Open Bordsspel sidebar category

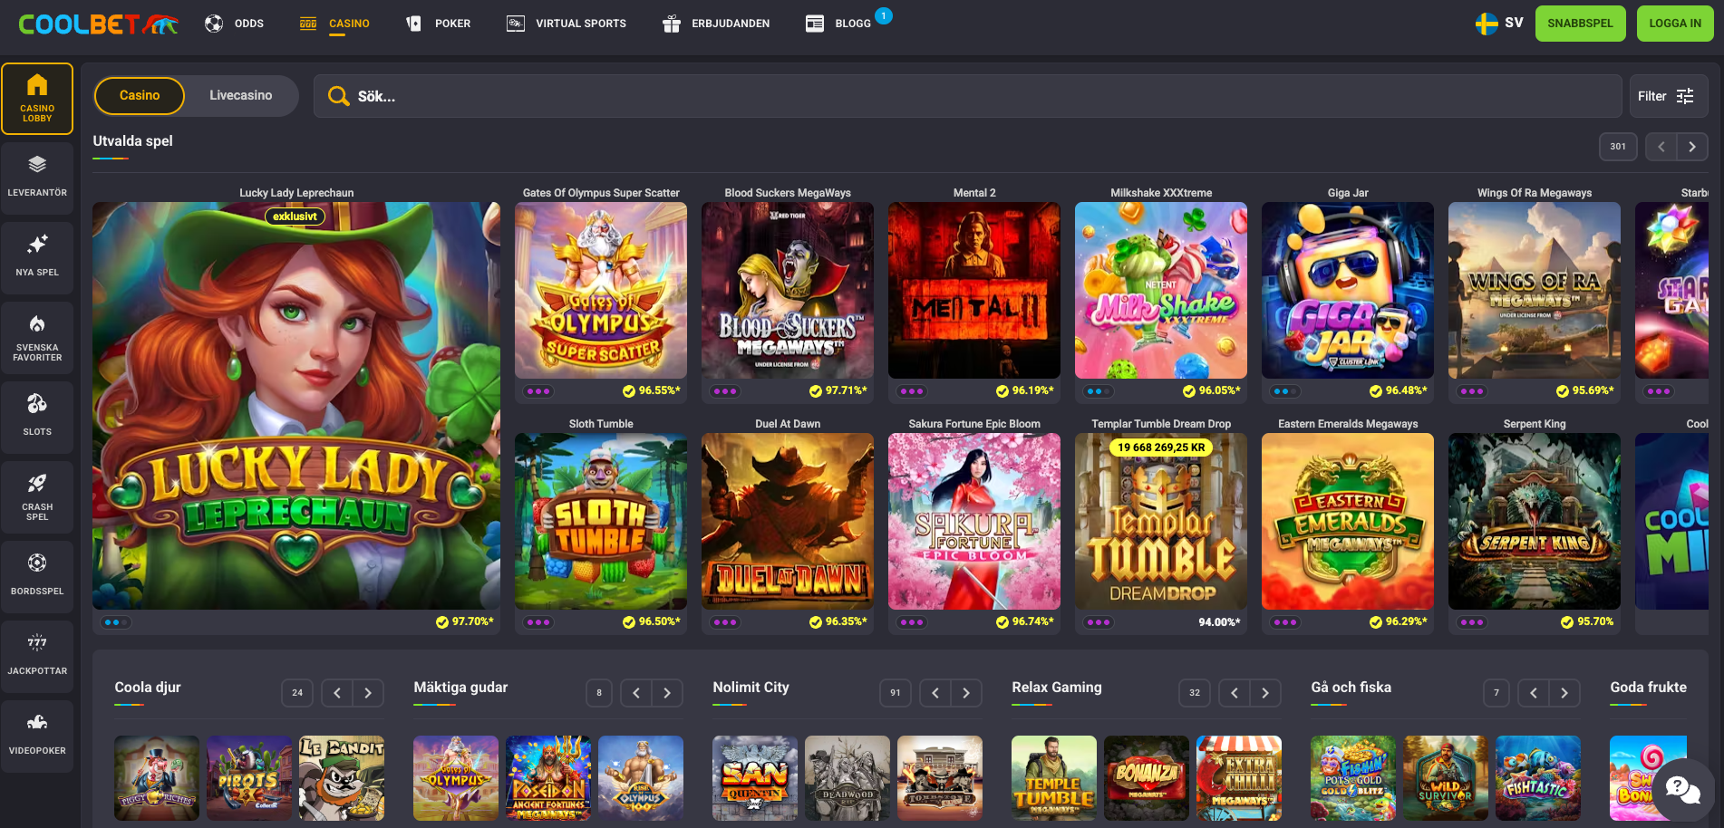point(37,577)
